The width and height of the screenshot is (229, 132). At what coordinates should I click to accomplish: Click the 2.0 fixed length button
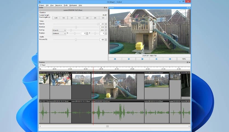coord(87,18)
